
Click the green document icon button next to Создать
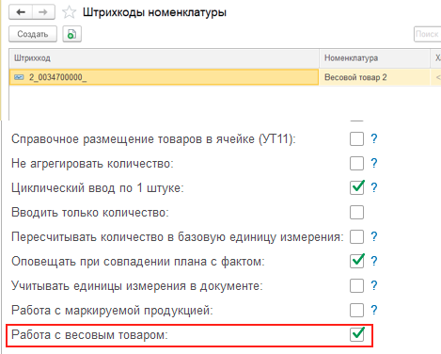coord(71,34)
